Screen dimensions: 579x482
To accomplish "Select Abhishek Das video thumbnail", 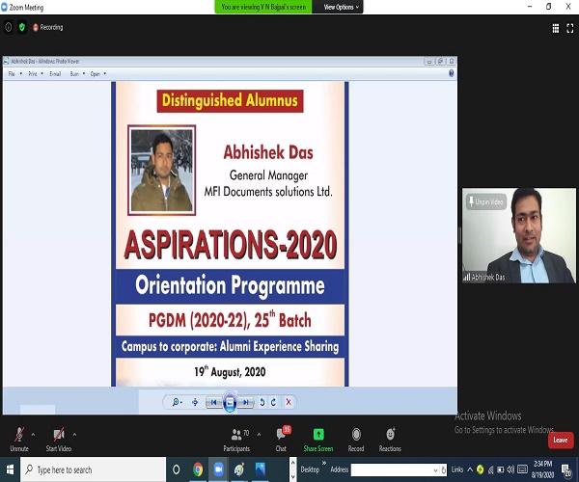I will coord(519,235).
